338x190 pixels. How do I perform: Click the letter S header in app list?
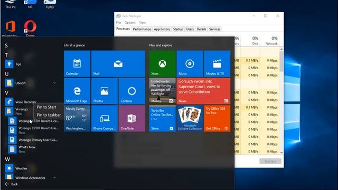pos(6,46)
